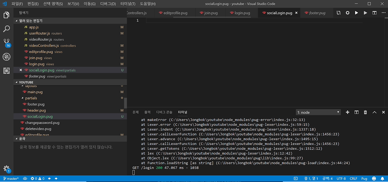The height and width of the screenshot is (182, 388).
Task: Open the Extensions view in activity bar
Action: pyautogui.click(x=6, y=71)
